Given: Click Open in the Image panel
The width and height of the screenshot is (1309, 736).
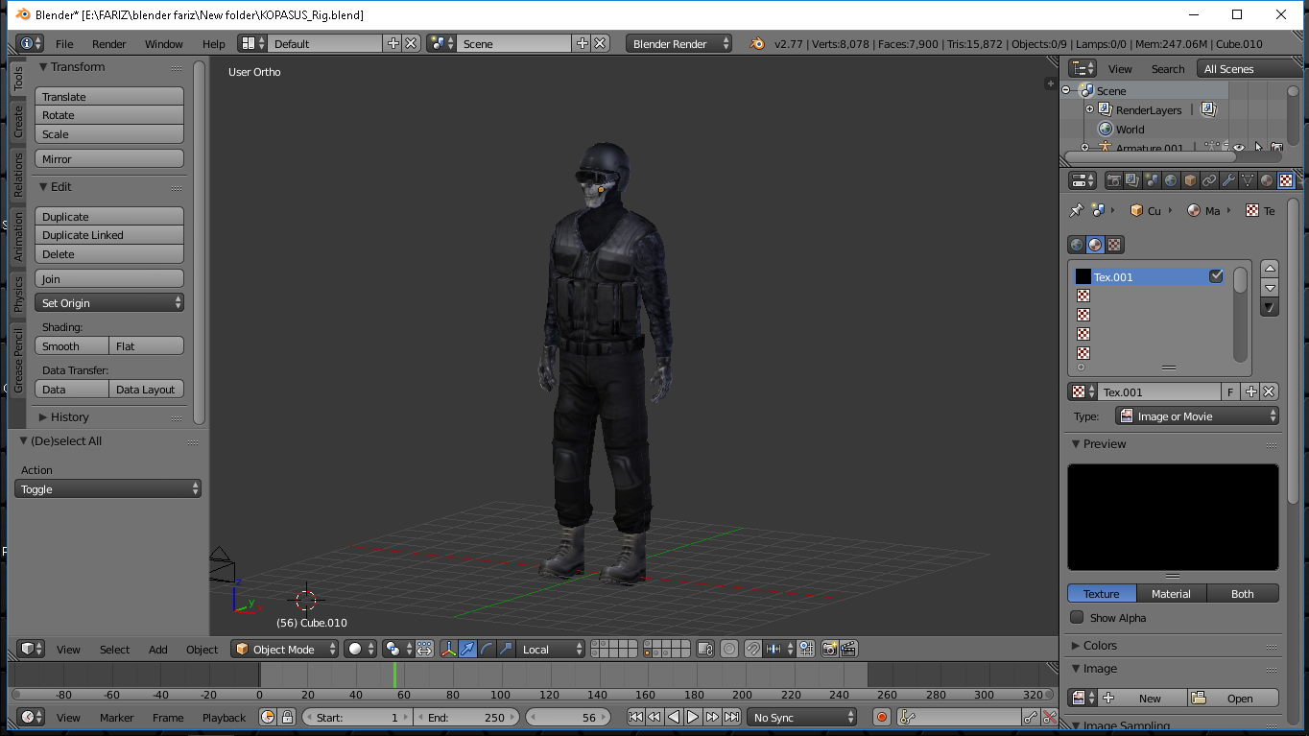Looking at the screenshot, I should 1232,698.
